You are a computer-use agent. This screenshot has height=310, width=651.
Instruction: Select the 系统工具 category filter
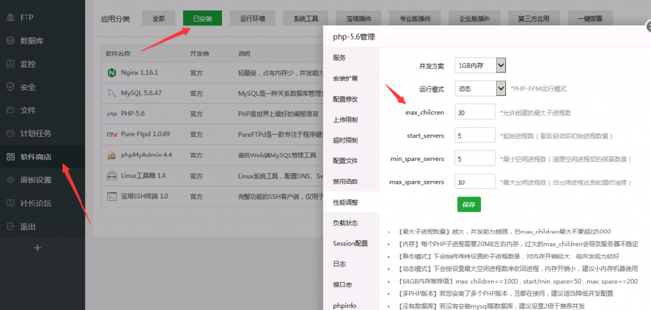click(305, 19)
